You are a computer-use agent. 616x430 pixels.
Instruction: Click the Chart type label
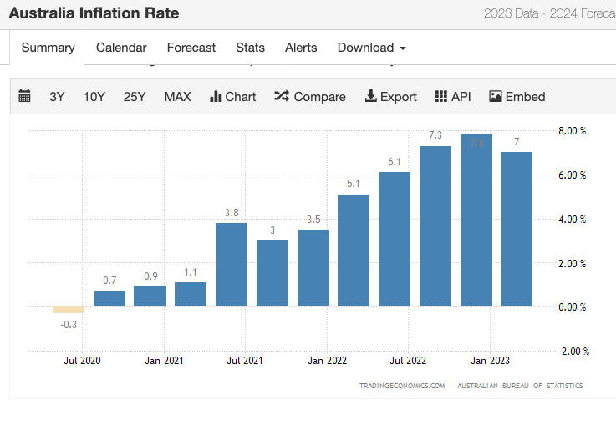point(241,97)
